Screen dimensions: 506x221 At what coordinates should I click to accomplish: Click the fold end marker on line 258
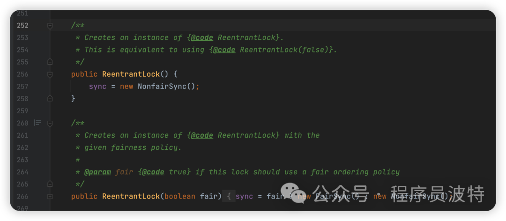click(x=50, y=99)
